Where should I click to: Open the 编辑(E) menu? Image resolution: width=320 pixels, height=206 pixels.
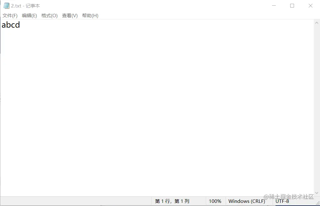pos(29,16)
